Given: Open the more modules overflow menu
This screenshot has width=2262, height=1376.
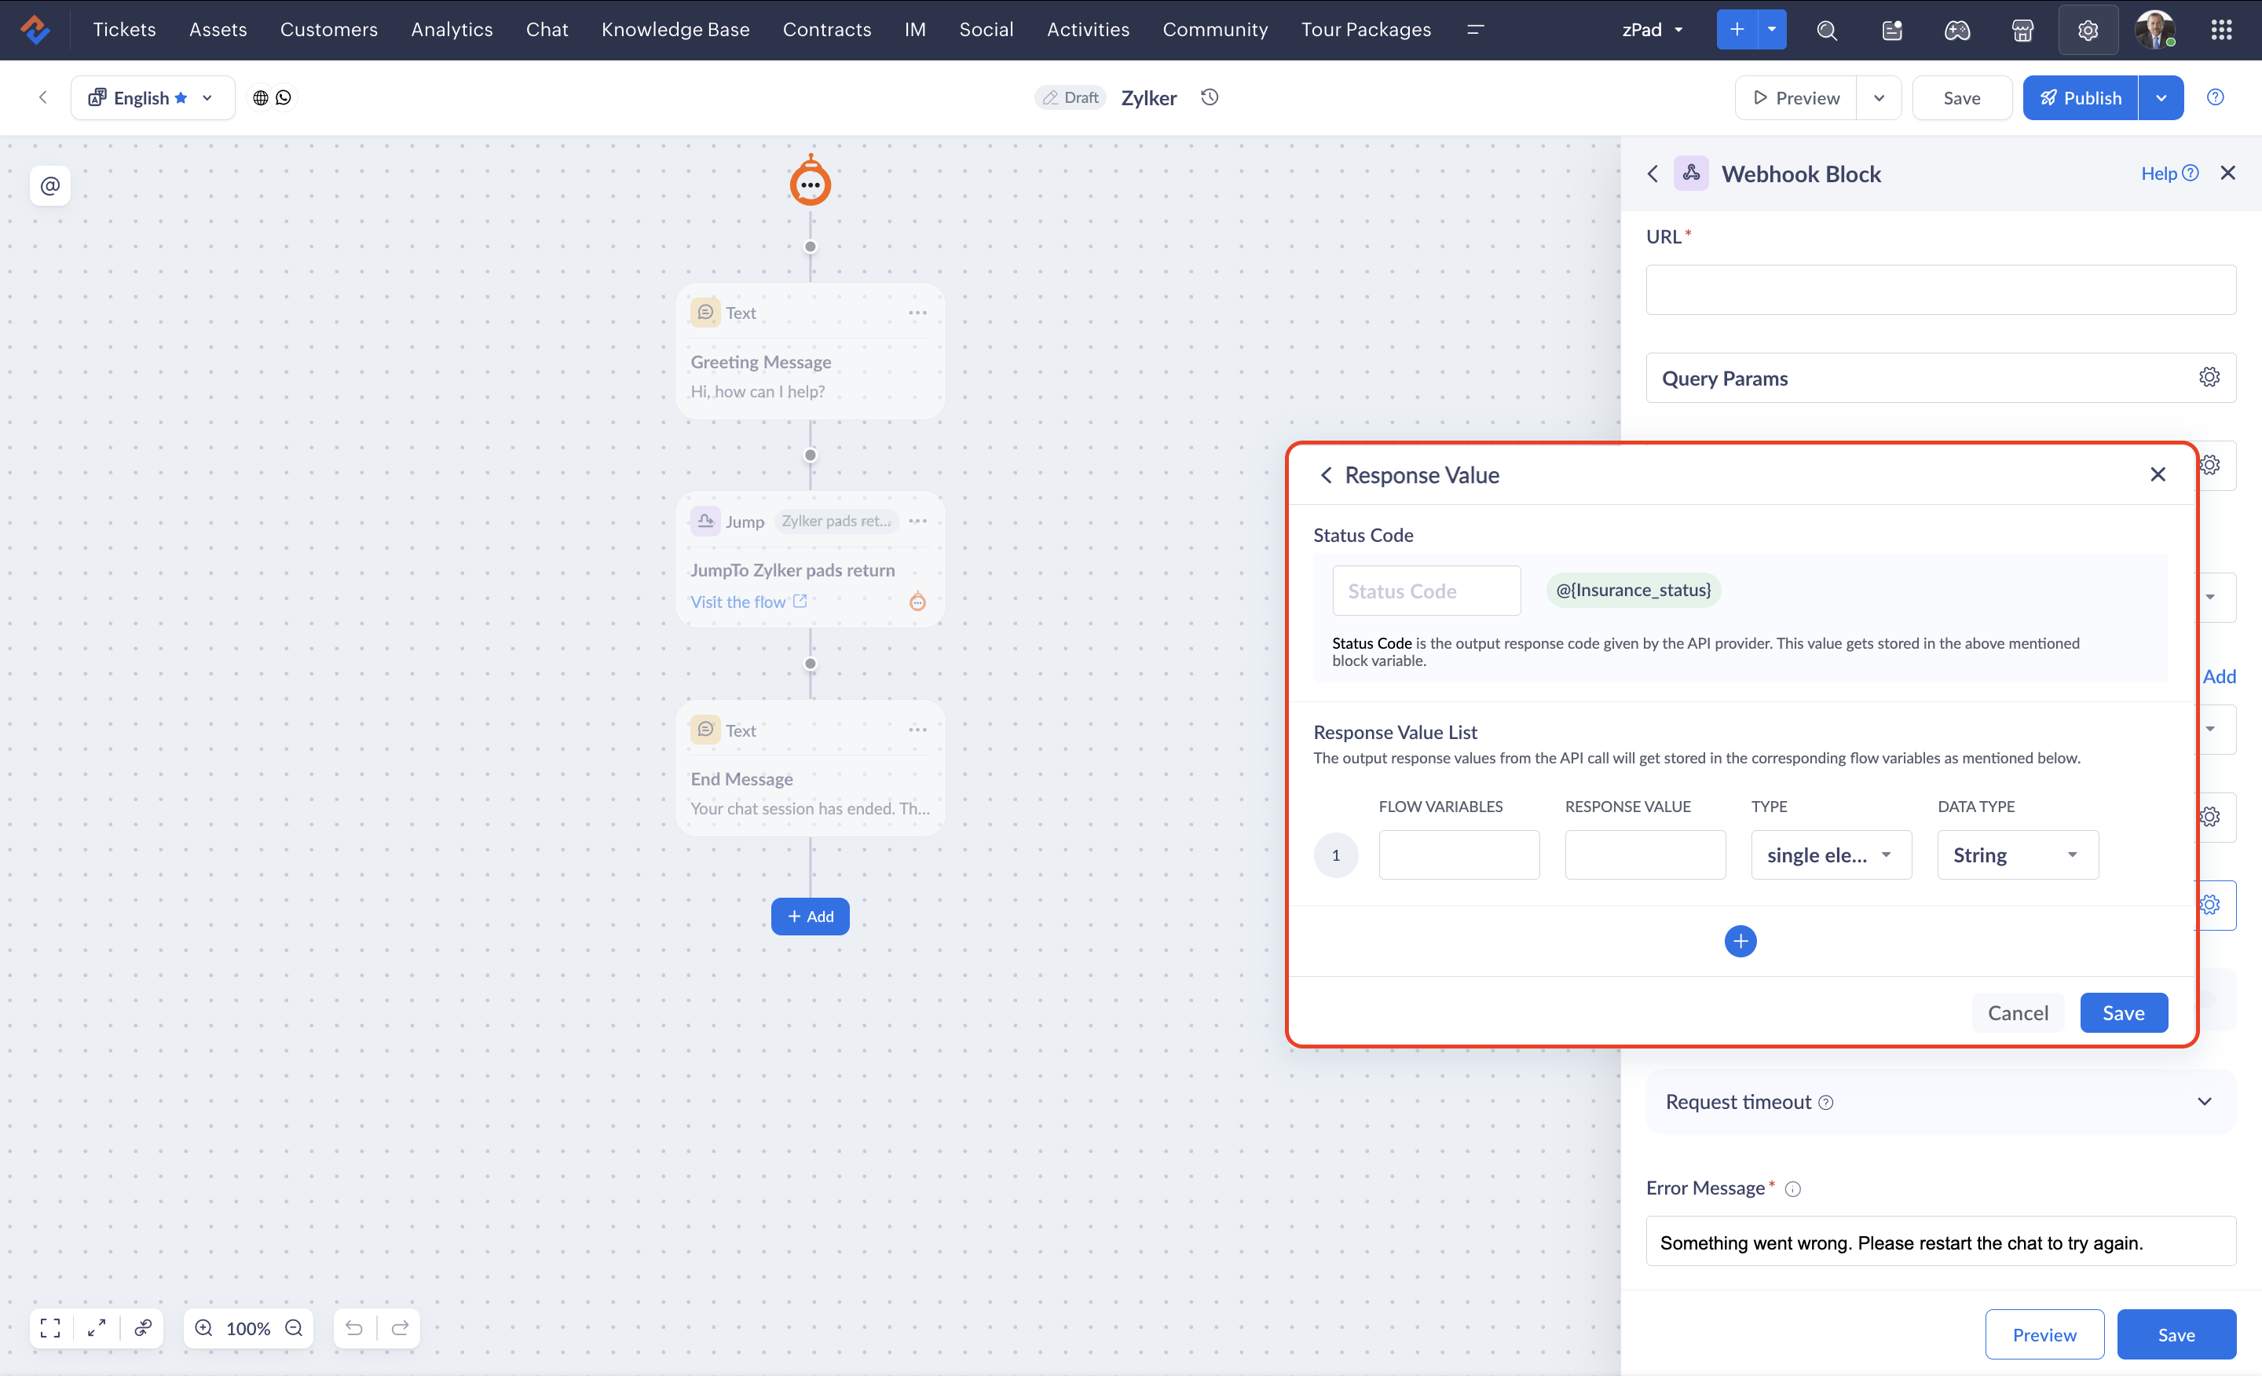Looking at the screenshot, I should coord(1475,29).
